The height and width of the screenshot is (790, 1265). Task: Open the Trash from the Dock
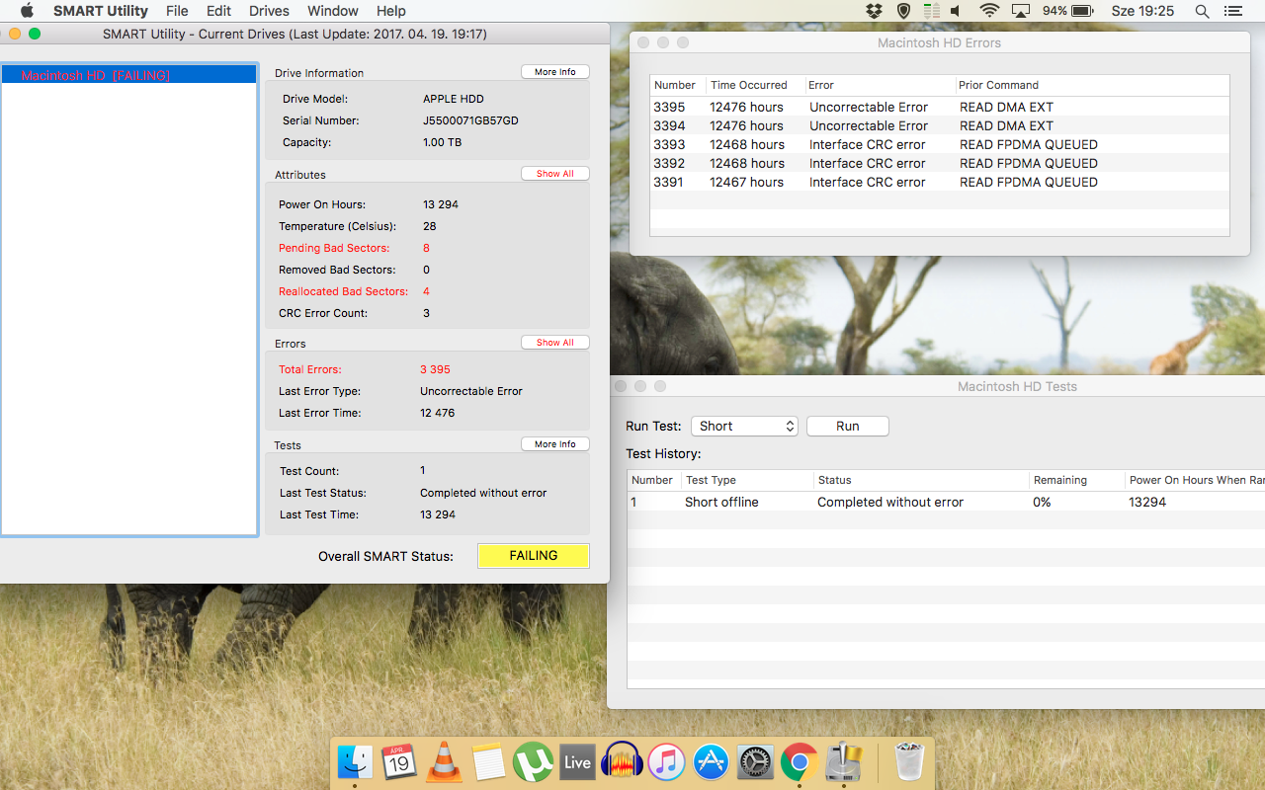click(909, 761)
